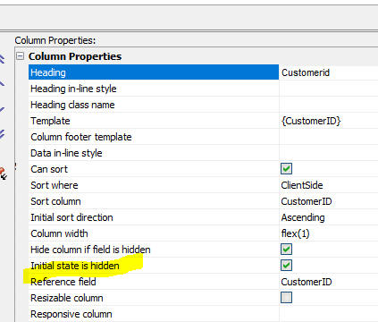378x322 pixels.
Task: Enable the Resizable column checkbox
Action: (286, 298)
